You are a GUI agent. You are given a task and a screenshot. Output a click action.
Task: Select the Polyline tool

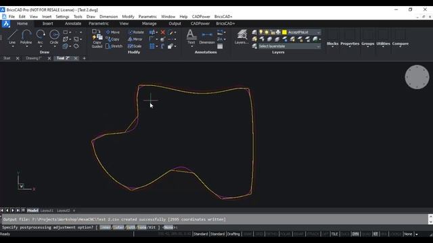pos(26,37)
